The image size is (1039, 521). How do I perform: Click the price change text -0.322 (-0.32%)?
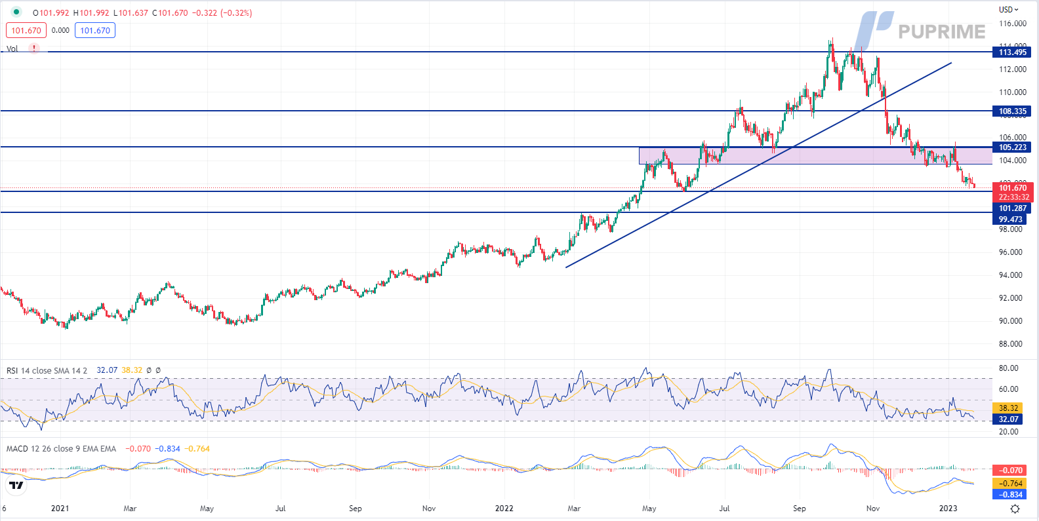(222, 12)
